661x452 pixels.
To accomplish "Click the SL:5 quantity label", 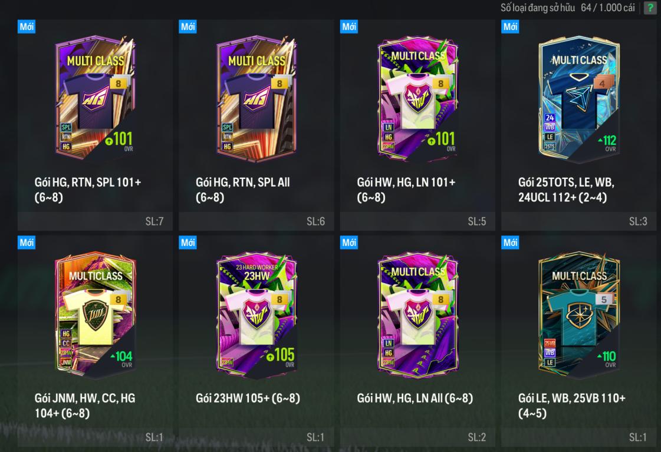I will (x=477, y=221).
